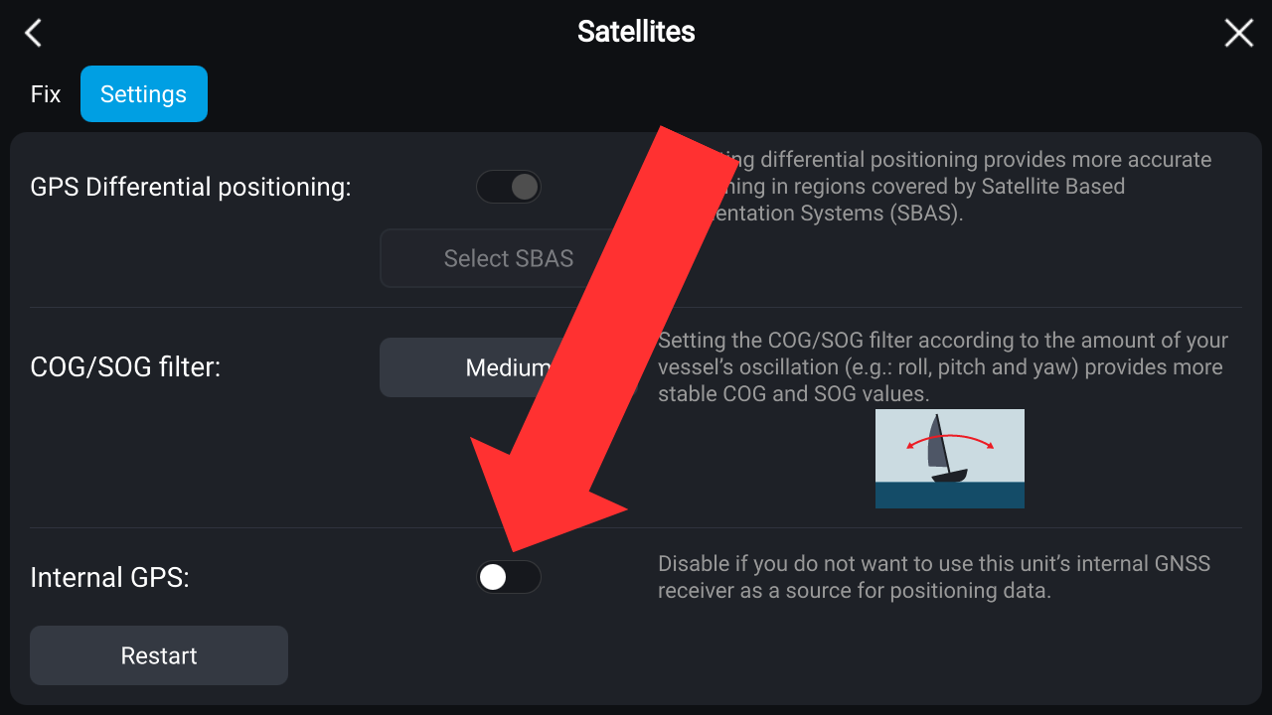Toggle GPS Differential positioning switch
The height and width of the screenshot is (715, 1272).
click(509, 187)
